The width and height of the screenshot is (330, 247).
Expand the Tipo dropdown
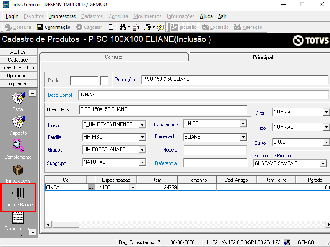point(326,127)
